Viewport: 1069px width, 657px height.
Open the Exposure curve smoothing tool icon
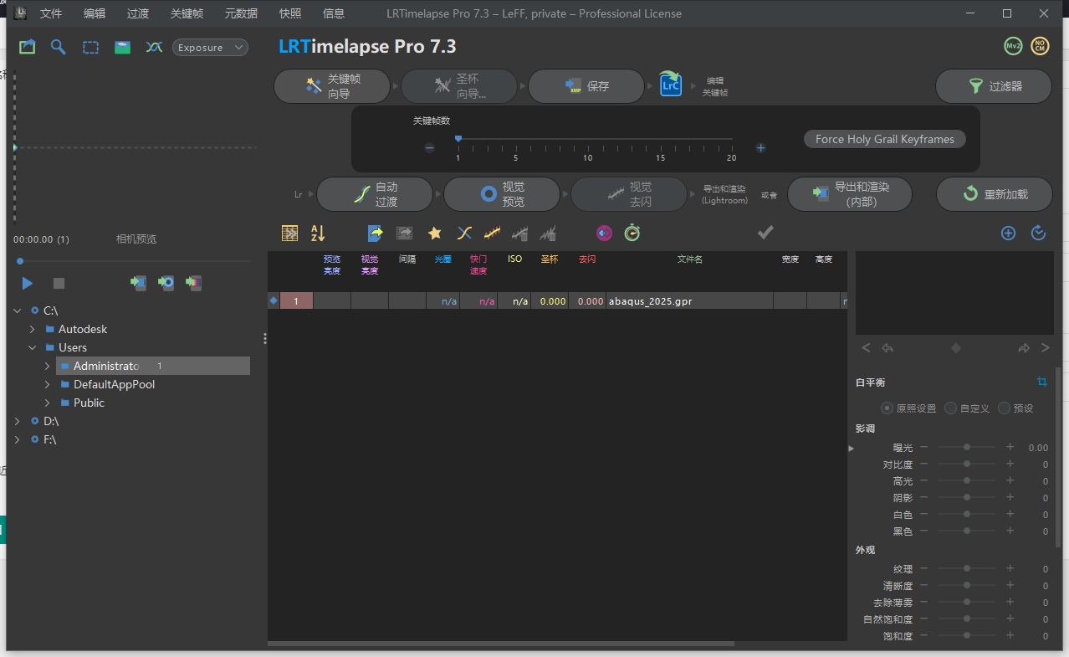491,233
